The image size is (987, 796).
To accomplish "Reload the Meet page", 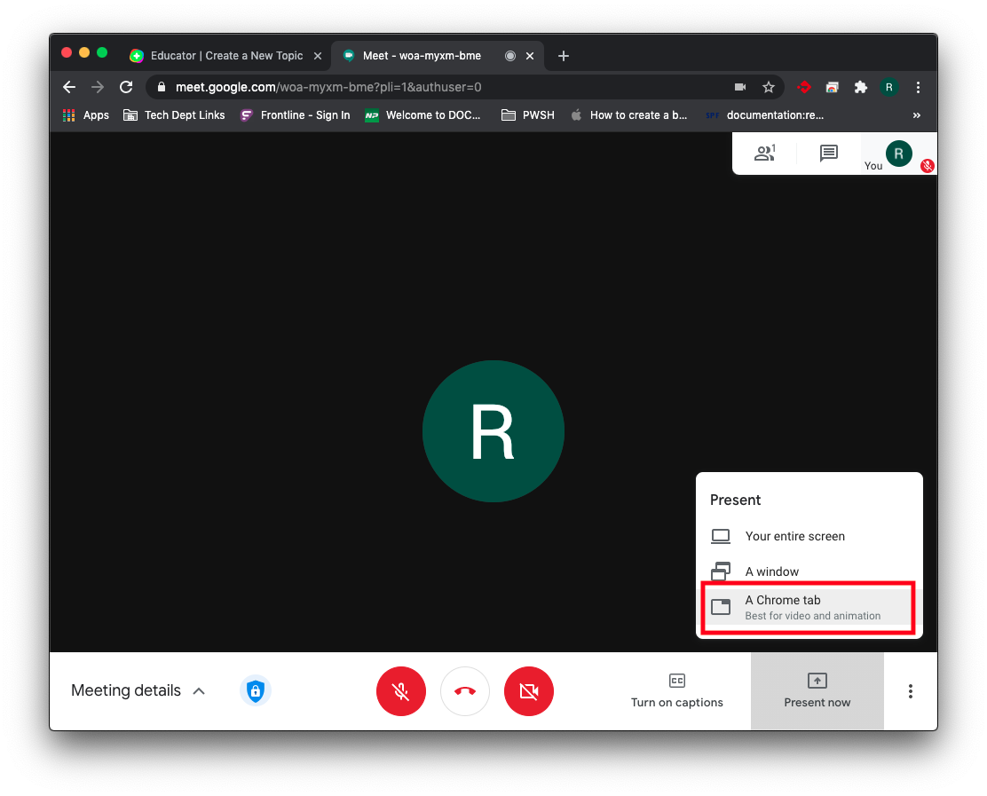I will tap(126, 87).
